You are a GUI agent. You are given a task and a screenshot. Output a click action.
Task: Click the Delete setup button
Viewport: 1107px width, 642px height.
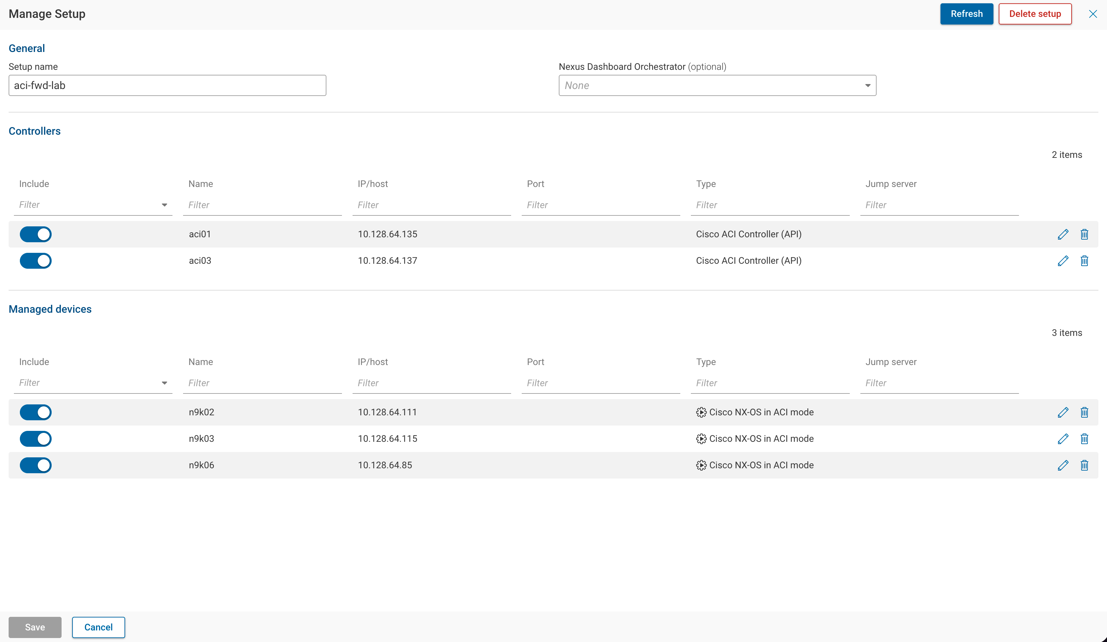pyautogui.click(x=1035, y=14)
